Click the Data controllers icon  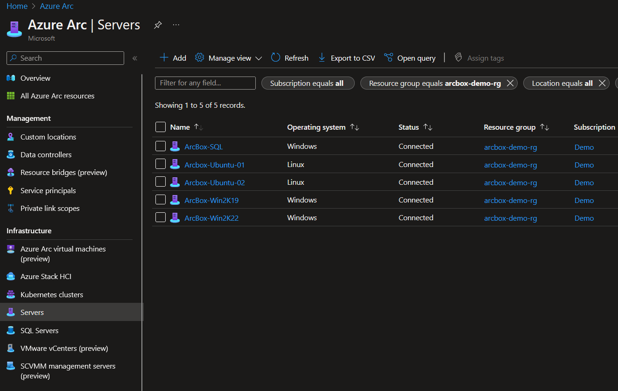pyautogui.click(x=11, y=154)
